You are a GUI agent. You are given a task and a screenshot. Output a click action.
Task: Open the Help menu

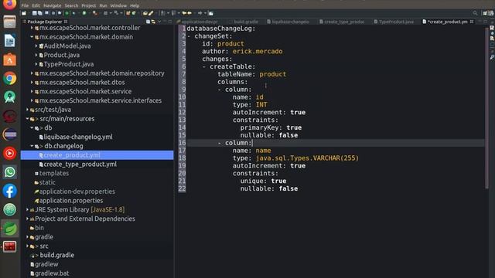pos(135,5)
